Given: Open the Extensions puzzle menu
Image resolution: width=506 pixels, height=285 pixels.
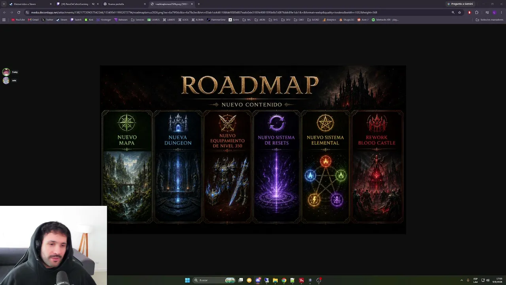Looking at the screenshot, I should point(476,12).
